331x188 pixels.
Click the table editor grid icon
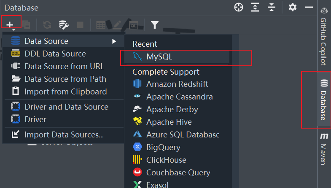point(101,25)
